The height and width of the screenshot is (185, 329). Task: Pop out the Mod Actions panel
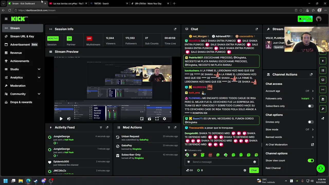[175, 127]
